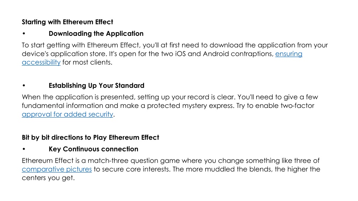Click the "Starting with Ethereum Effect" heading
358x201 pixels.
67,22
